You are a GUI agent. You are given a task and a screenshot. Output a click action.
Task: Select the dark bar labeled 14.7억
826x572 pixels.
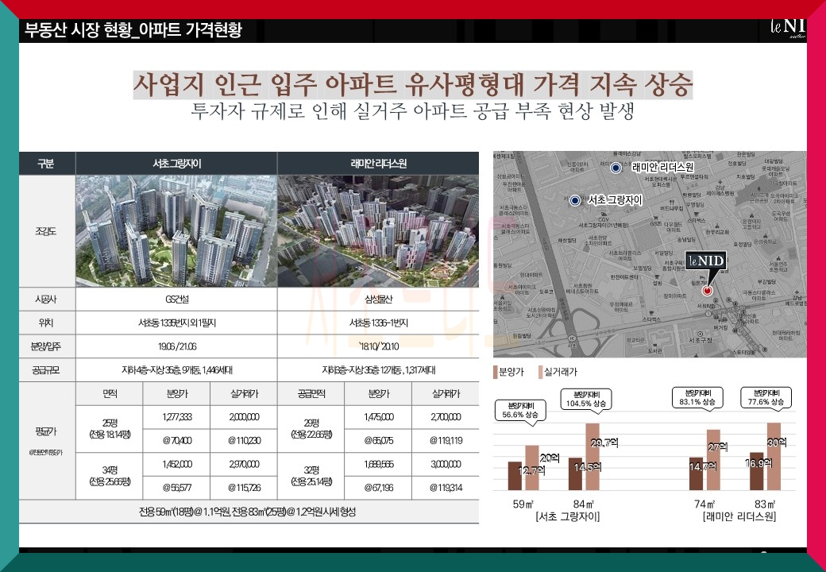click(x=696, y=474)
